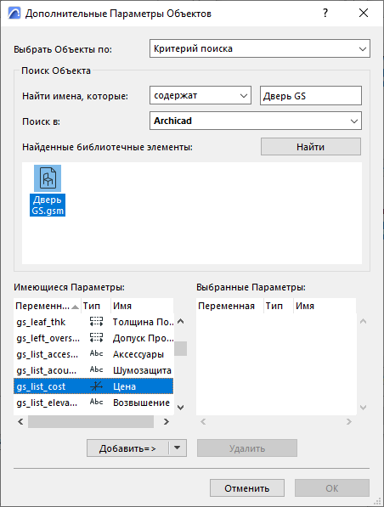Click the Аксессуары name cell
Viewport: 384px width, 507px height.
[138, 354]
